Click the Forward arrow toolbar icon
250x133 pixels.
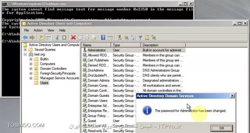[32, 38]
